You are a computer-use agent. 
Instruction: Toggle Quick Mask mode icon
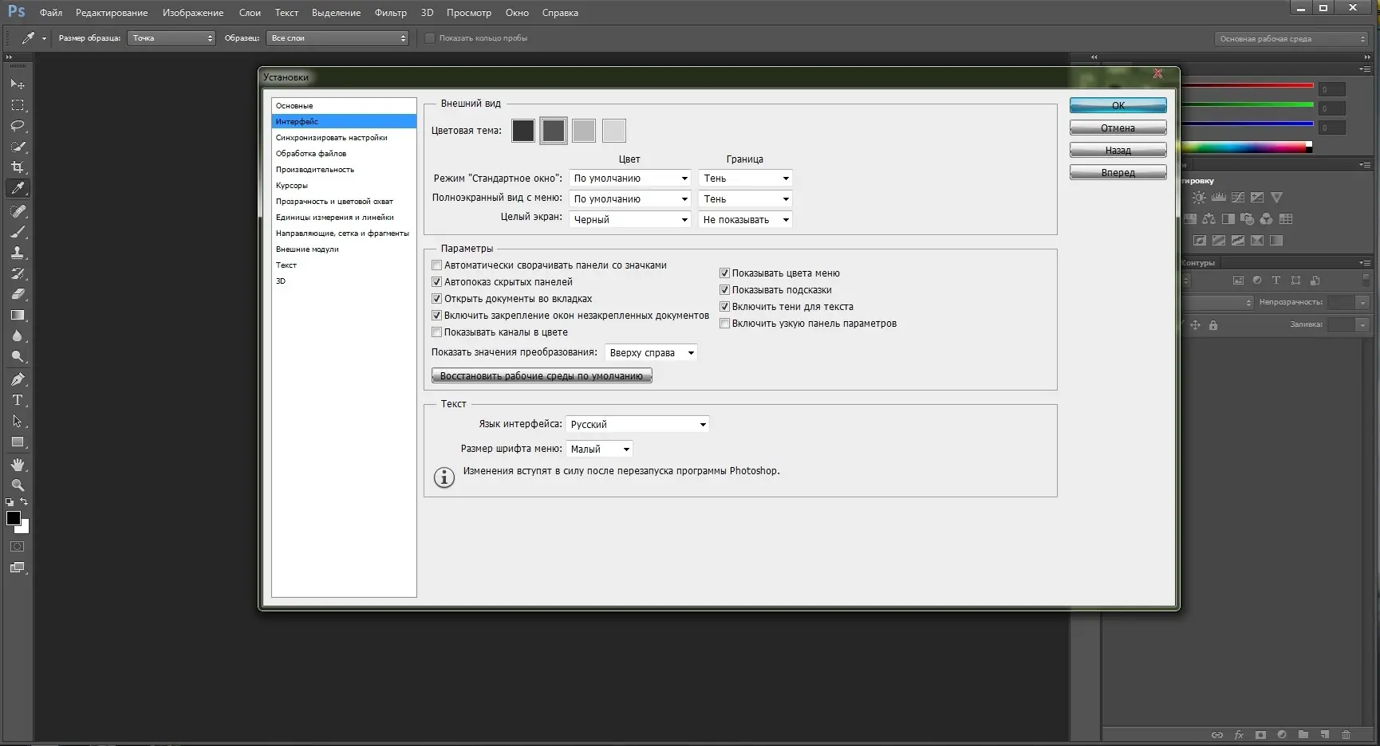17,547
